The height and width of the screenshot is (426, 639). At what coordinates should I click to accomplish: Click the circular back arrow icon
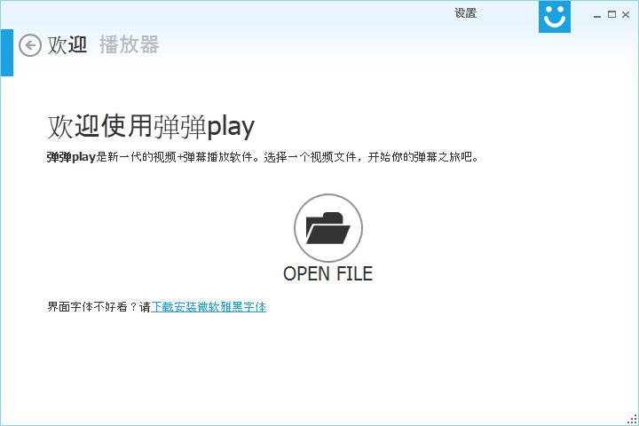point(30,45)
